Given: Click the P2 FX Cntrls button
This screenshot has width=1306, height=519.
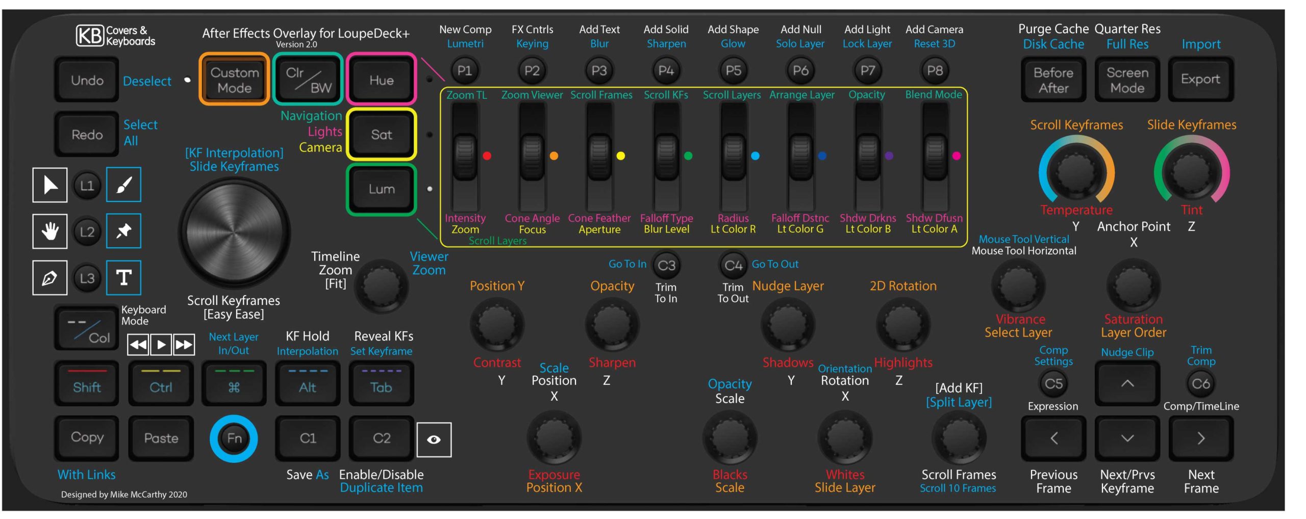Looking at the screenshot, I should pos(532,70).
